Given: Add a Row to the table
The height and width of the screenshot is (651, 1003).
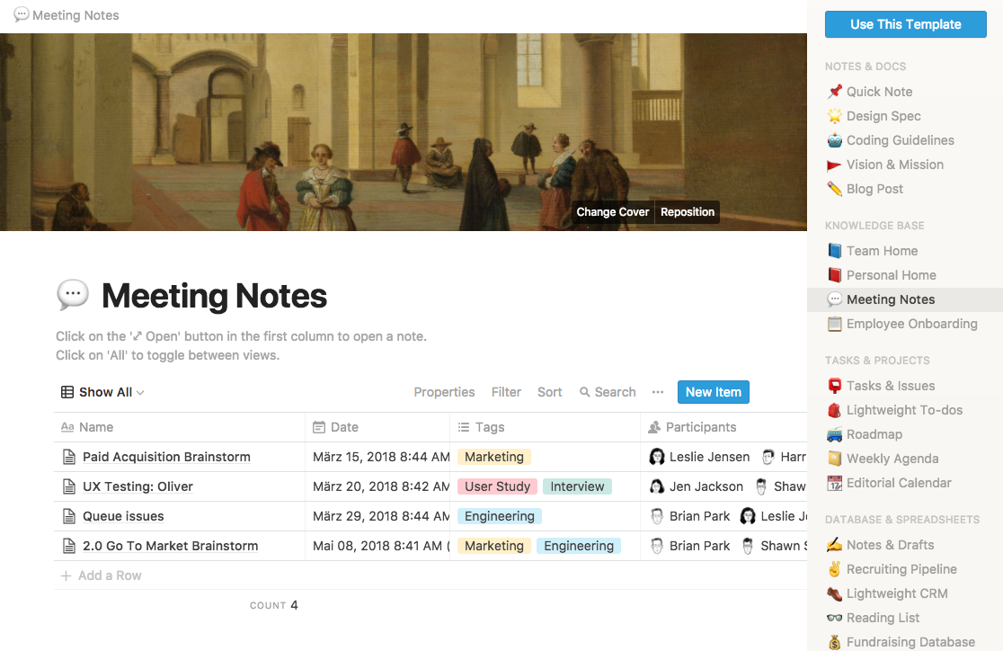Looking at the screenshot, I should [101, 575].
